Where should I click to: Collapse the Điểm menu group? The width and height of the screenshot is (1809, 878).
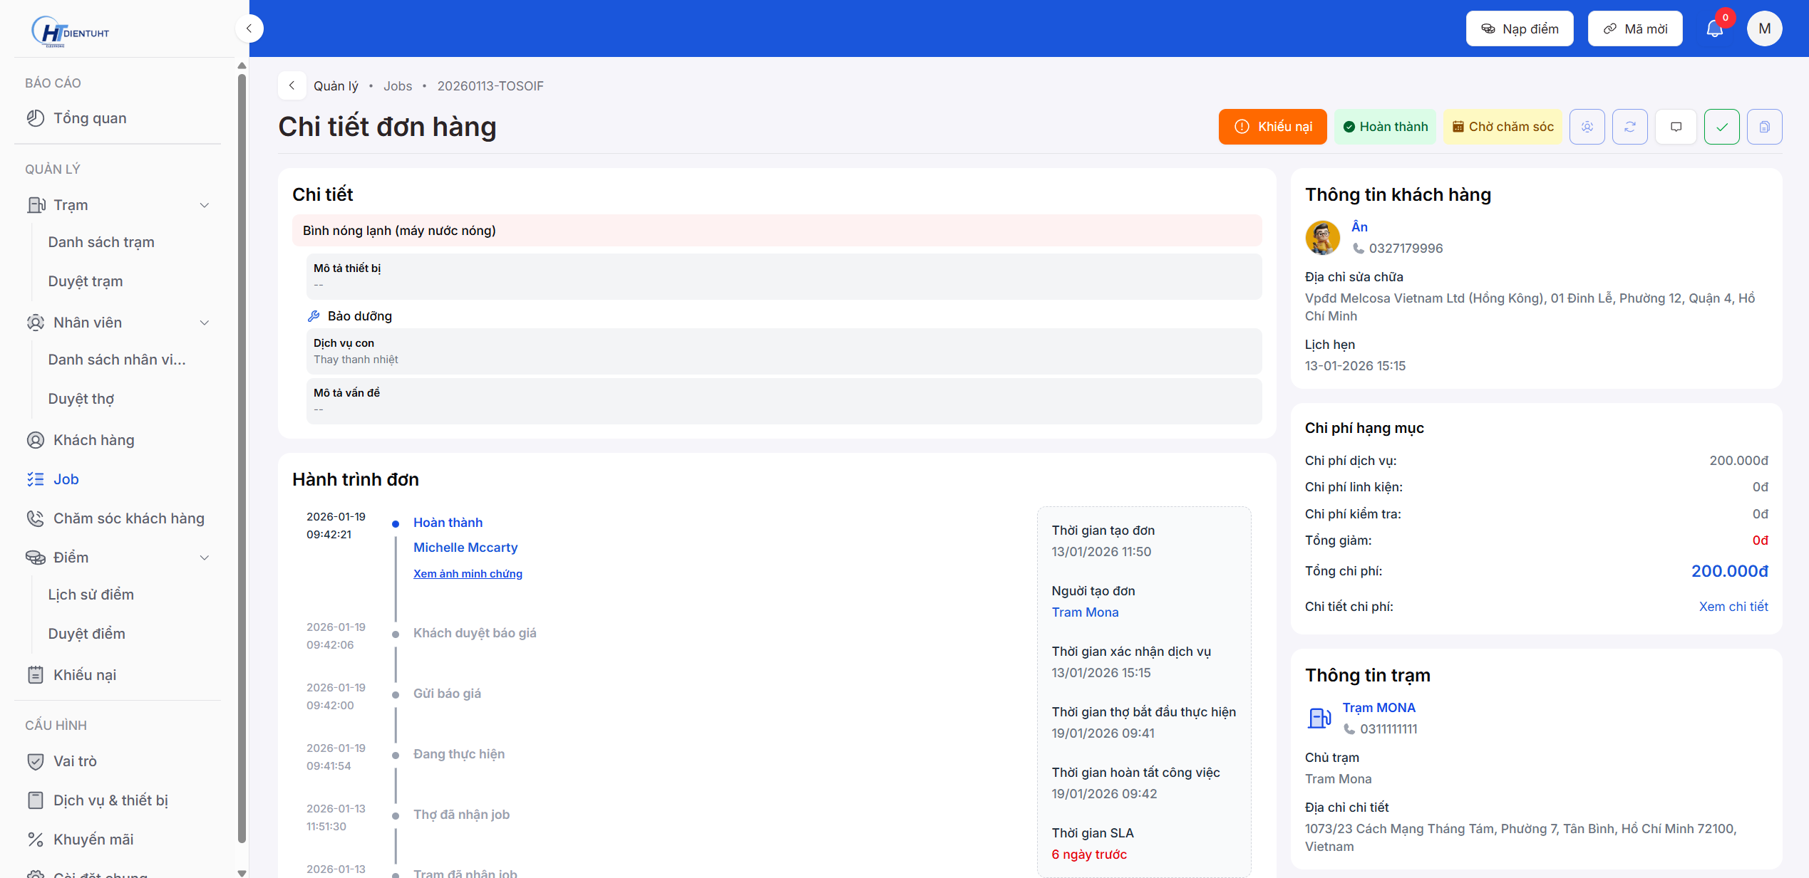click(205, 558)
